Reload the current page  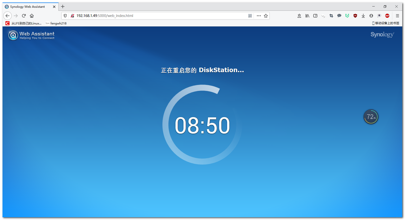click(24, 16)
